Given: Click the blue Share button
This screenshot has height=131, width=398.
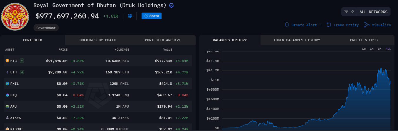Looking at the screenshot, I should 152,16.
